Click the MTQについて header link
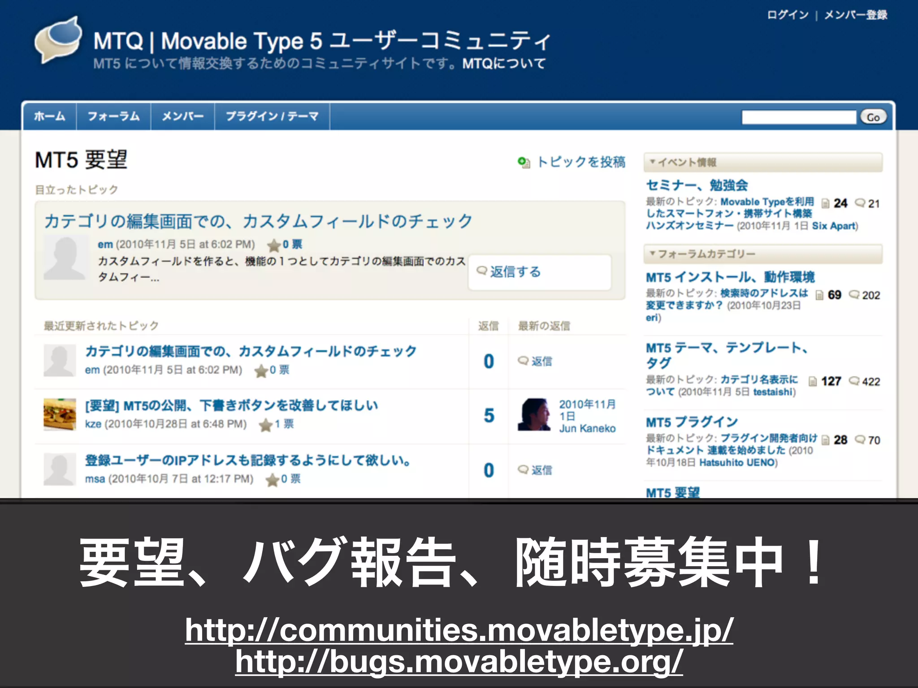This screenshot has width=918, height=688. pos(503,64)
